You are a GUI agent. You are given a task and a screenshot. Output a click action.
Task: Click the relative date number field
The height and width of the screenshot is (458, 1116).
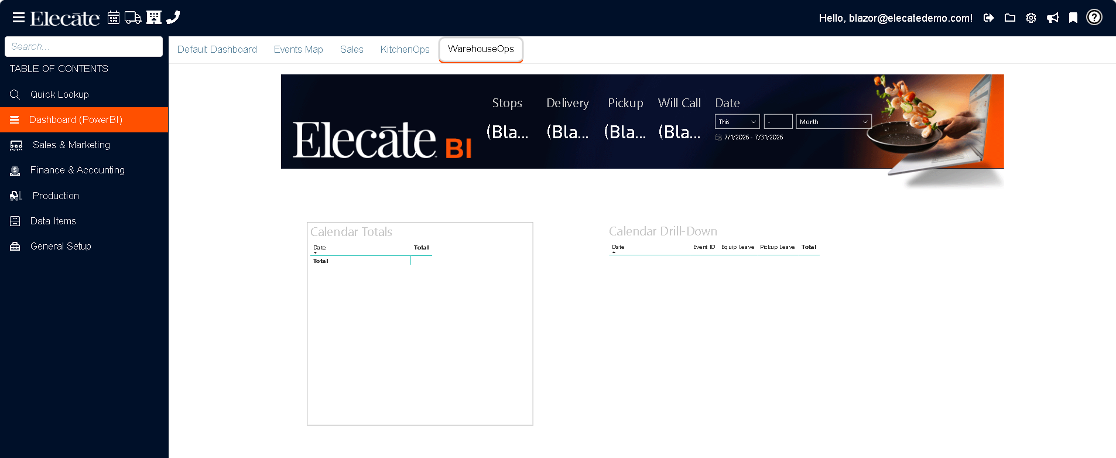pos(778,121)
